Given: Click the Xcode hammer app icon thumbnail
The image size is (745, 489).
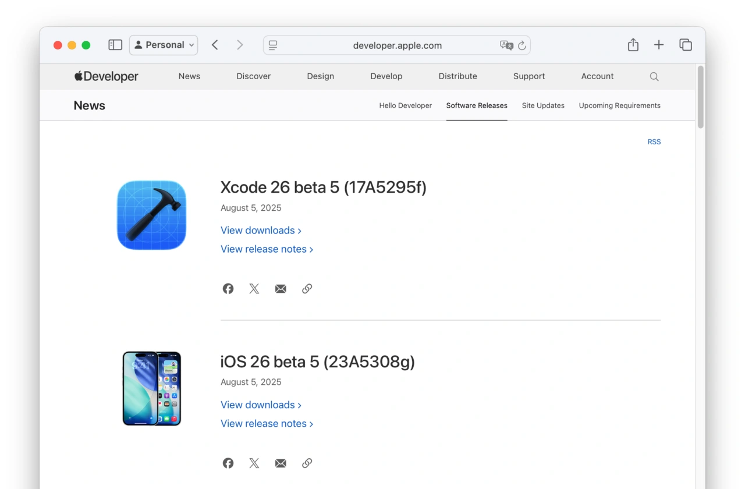Looking at the screenshot, I should coord(151,215).
